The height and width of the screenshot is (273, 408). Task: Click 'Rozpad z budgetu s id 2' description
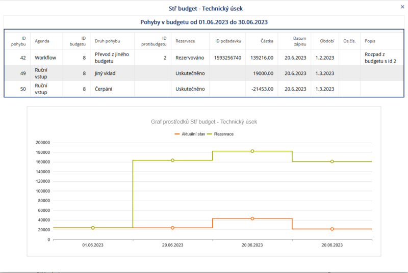pyautogui.click(x=380, y=58)
